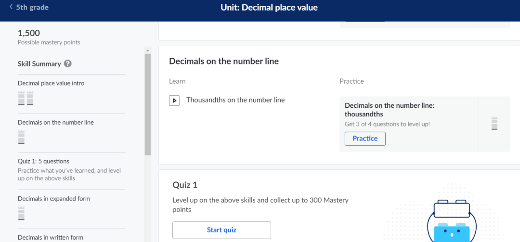The image size is (520, 242).
Task: Jump to Quiz 1: 5 questions in sidebar
Action: click(x=43, y=161)
